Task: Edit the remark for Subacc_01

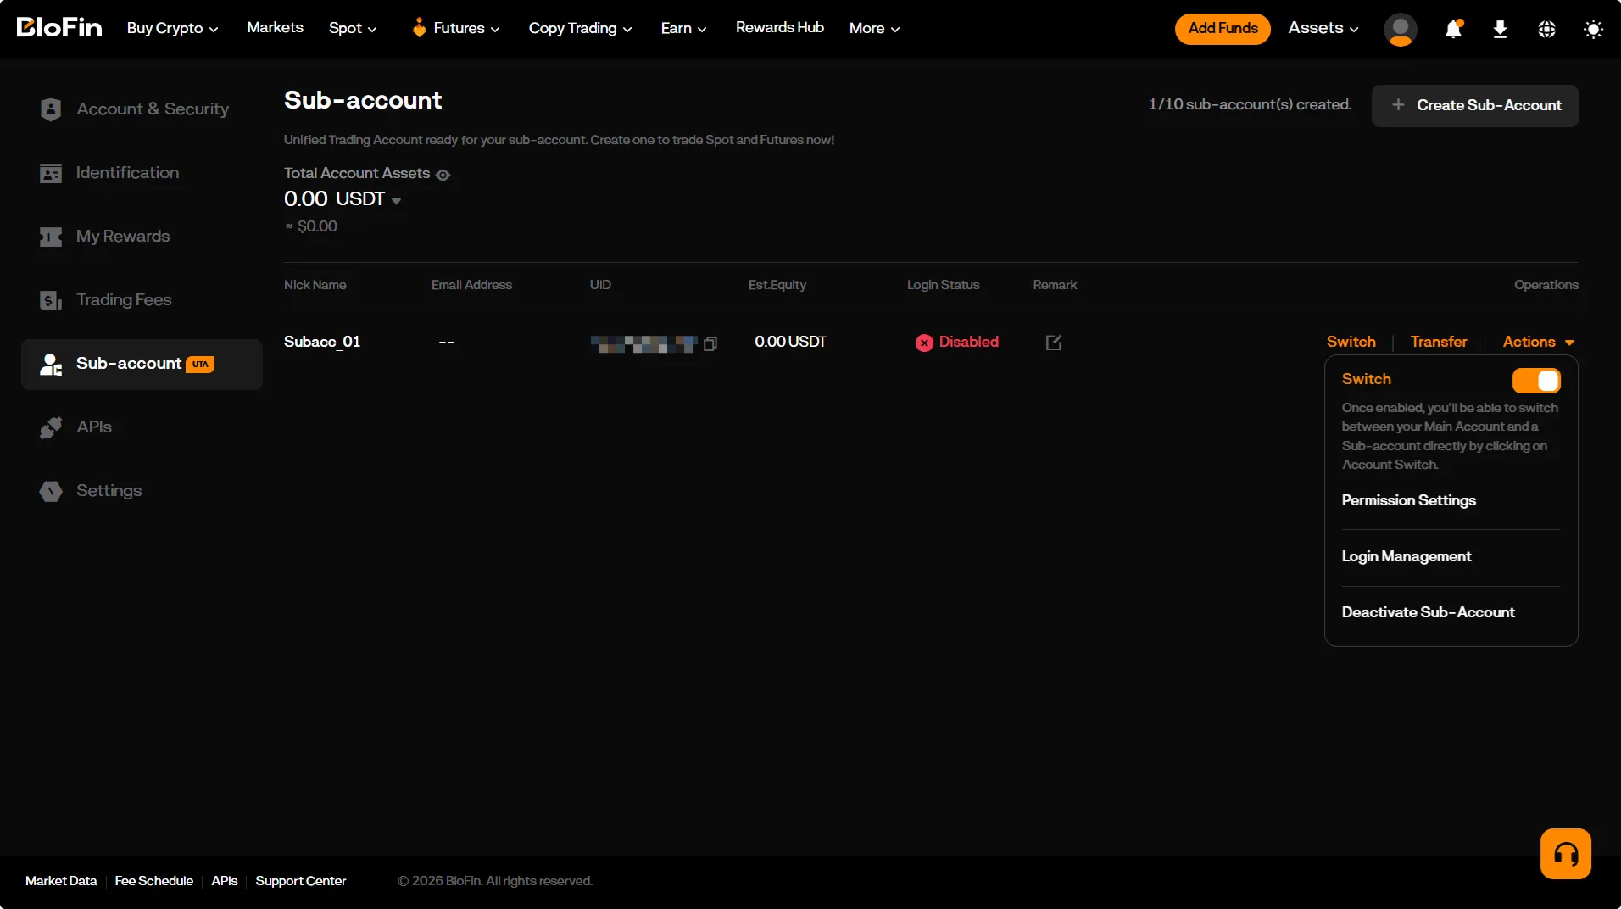Action: [1054, 343]
